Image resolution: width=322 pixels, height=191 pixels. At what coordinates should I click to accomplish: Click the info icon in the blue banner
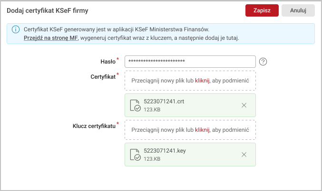(x=15, y=29)
